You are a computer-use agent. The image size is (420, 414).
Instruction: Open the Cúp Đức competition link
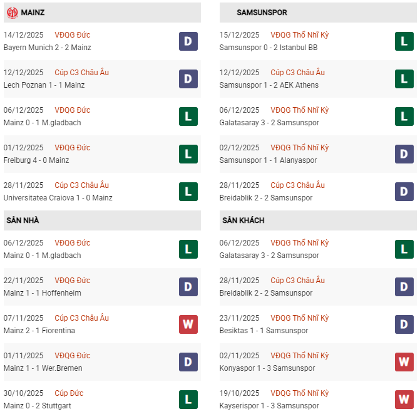click(x=69, y=393)
